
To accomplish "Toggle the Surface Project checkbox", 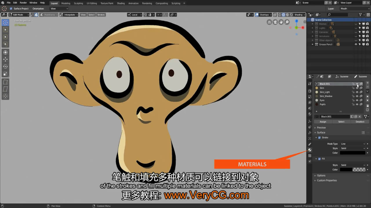I will pos(11,9).
